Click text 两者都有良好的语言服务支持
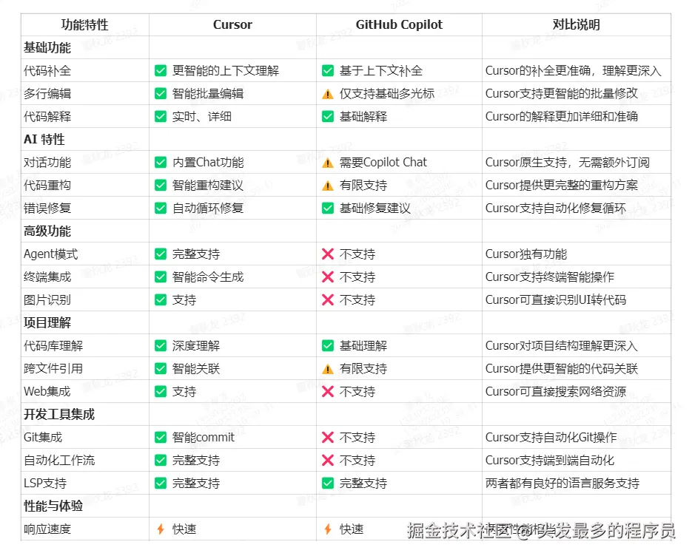Screen dimensions: 692x556 coord(562,484)
